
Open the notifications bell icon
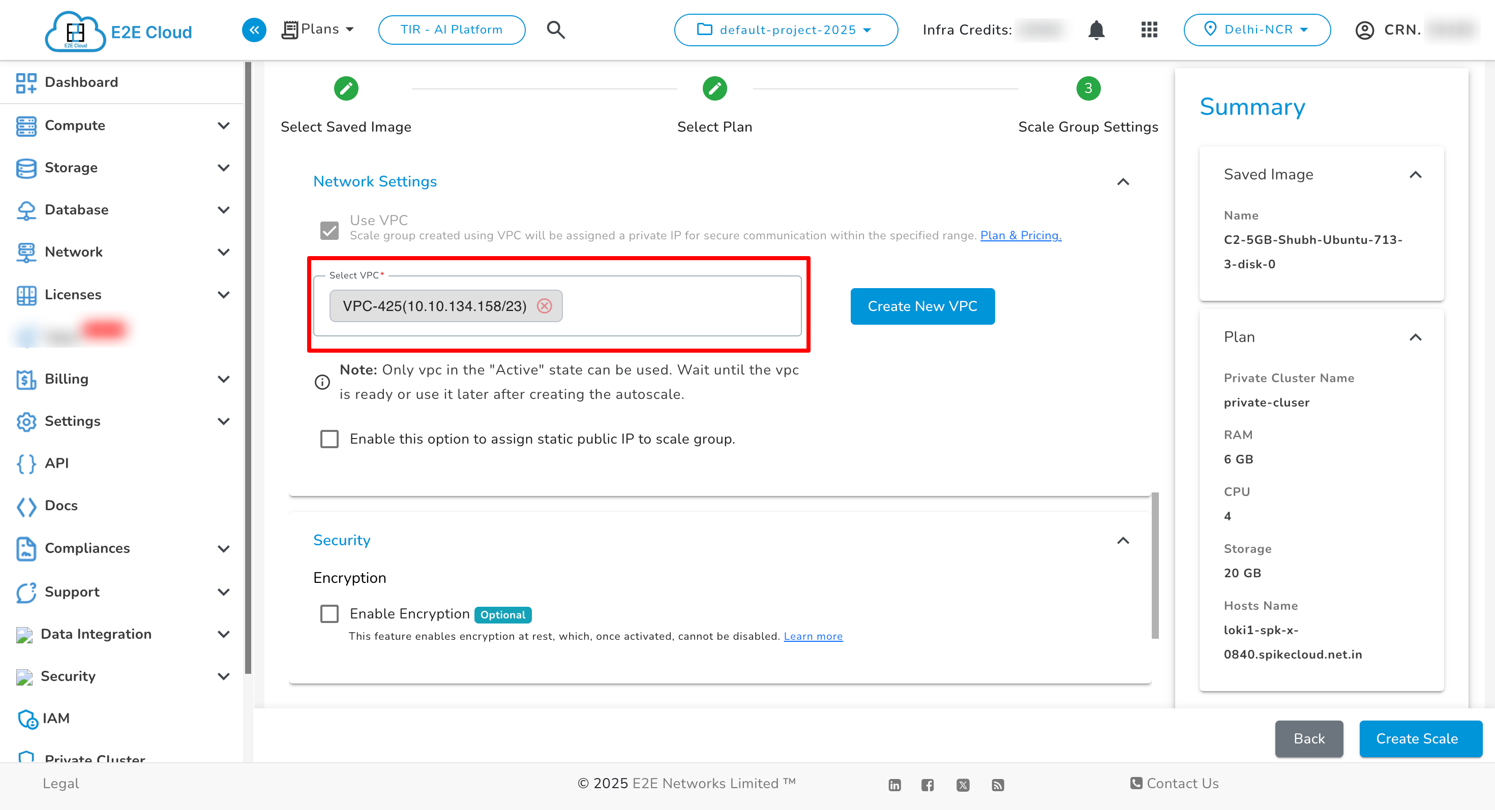pyautogui.click(x=1096, y=29)
